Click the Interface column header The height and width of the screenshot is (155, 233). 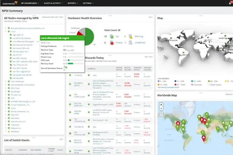(91, 69)
